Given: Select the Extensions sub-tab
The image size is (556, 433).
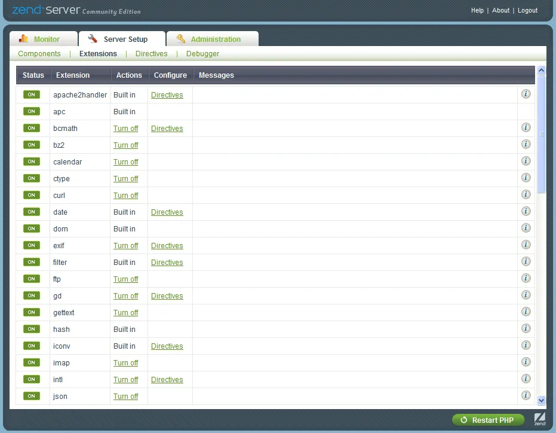Looking at the screenshot, I should pyautogui.click(x=98, y=54).
